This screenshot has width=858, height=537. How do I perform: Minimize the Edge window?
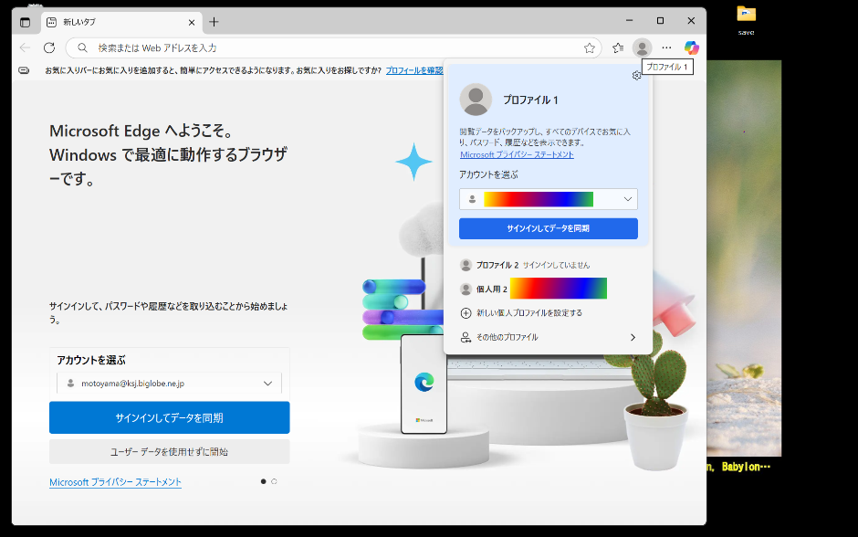629,21
